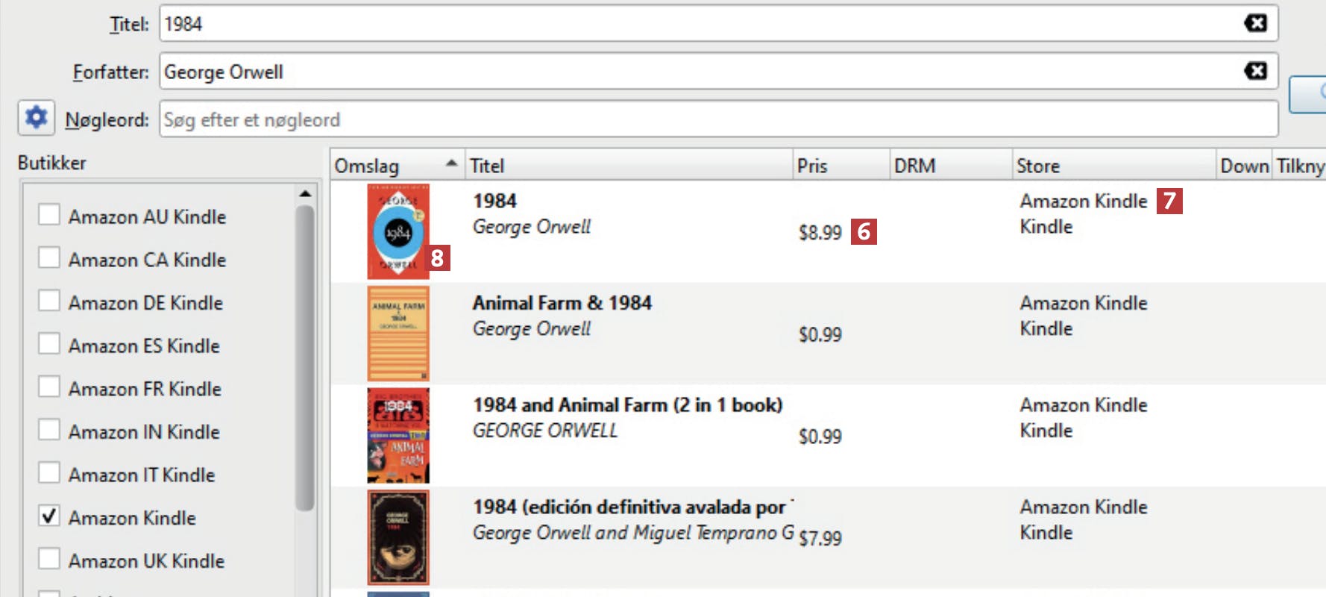
Task: Enable the Amazon AU Kindle store
Action: click(49, 215)
